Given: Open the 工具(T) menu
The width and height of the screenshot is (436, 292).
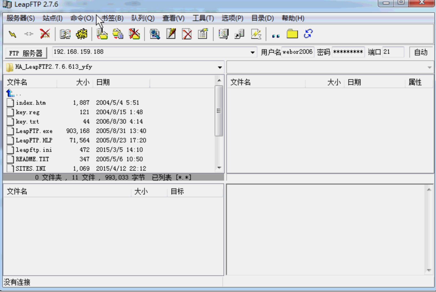Looking at the screenshot, I should tap(203, 18).
